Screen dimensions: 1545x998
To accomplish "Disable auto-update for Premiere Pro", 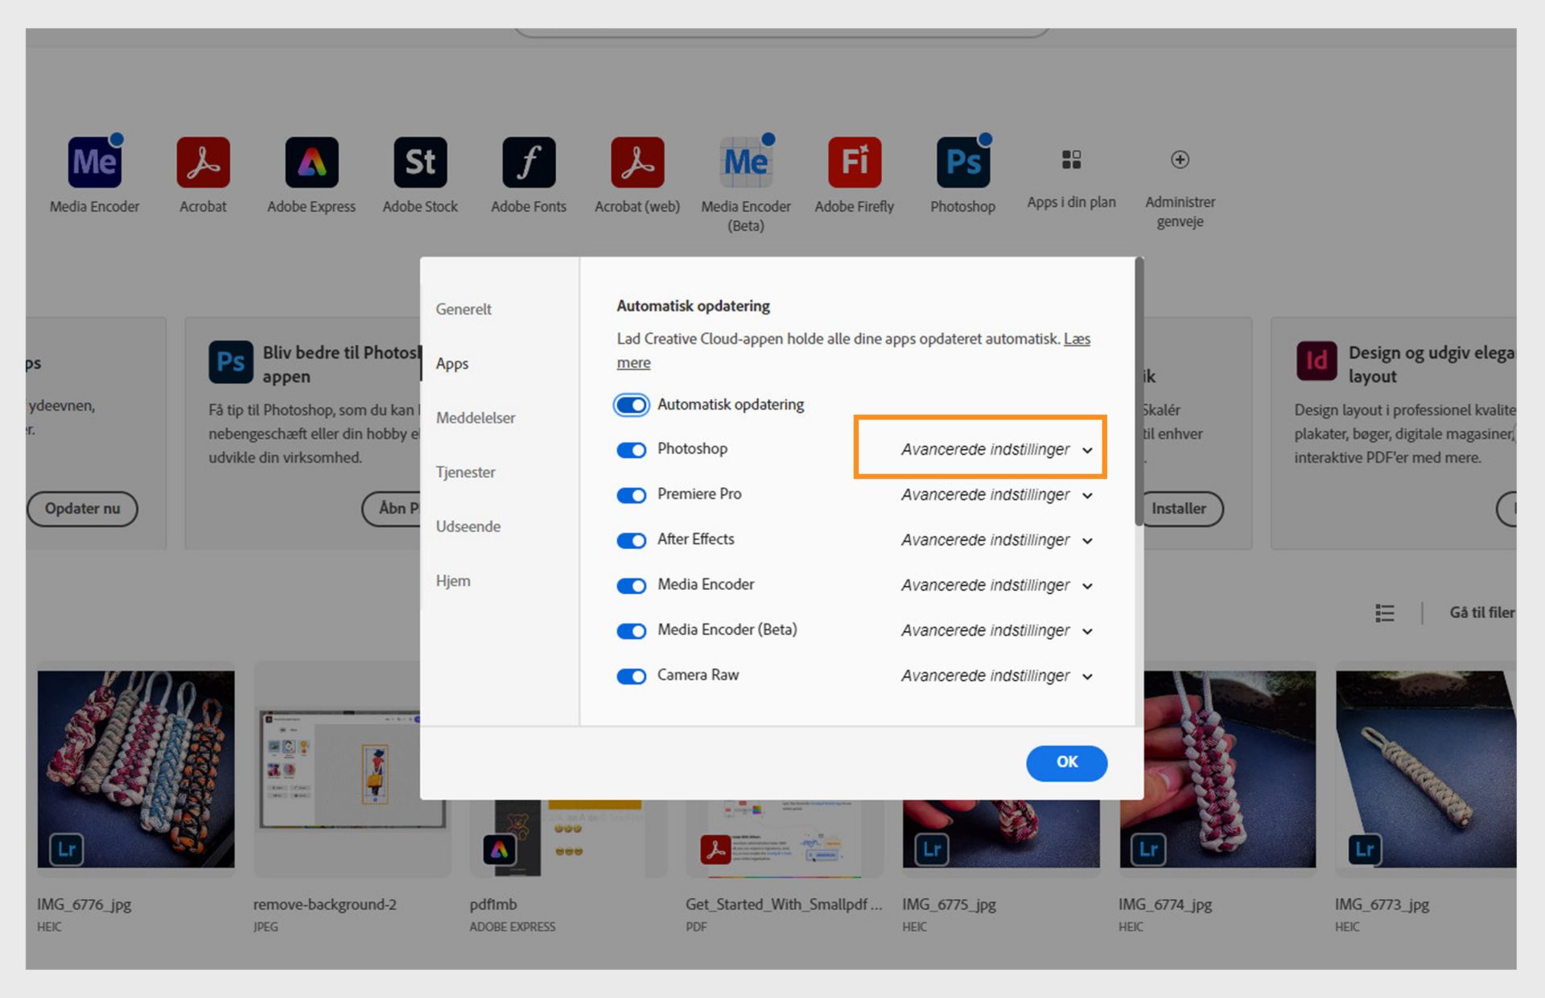I will coord(632,495).
